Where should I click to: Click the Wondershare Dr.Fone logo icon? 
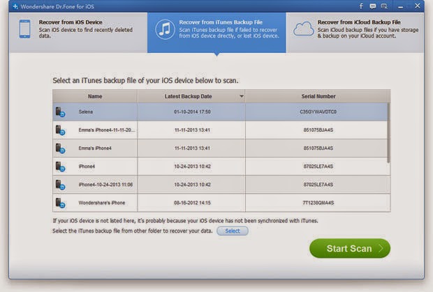click(x=15, y=6)
